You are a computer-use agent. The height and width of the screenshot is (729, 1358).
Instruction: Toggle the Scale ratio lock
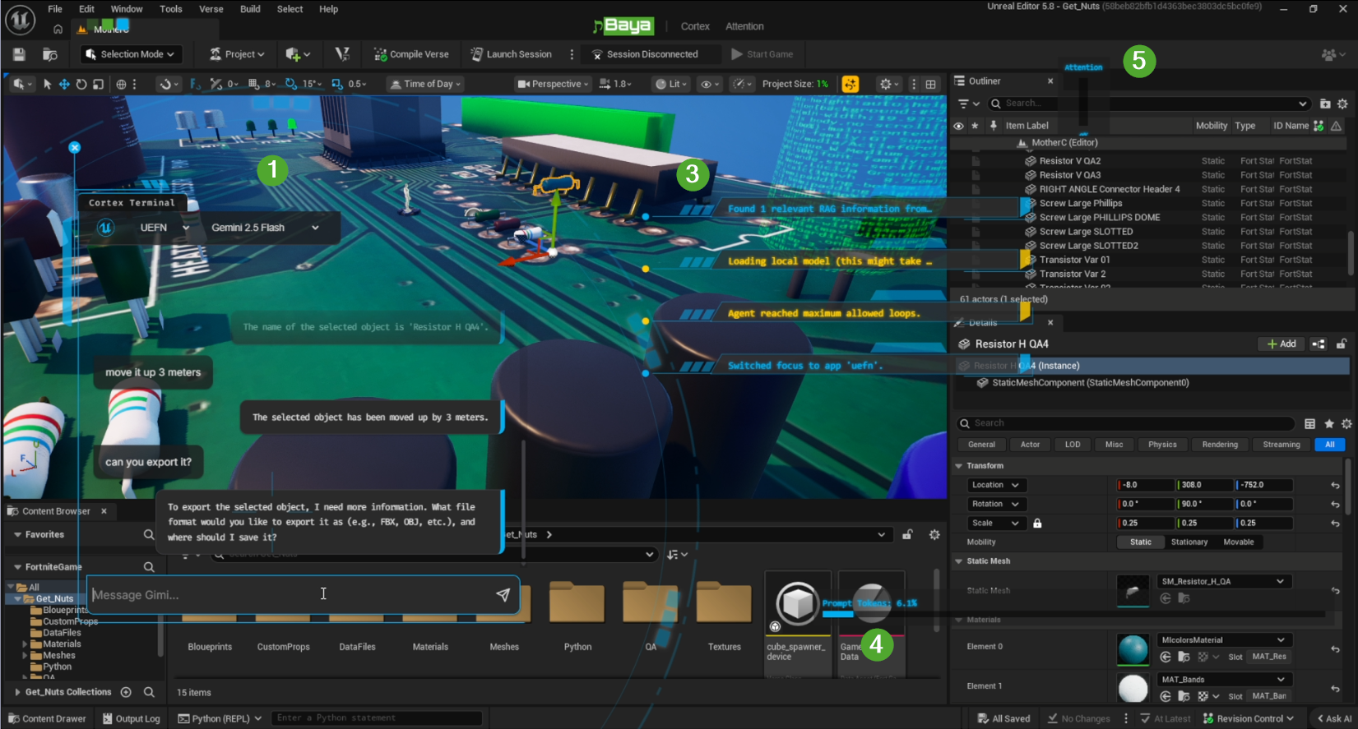pyautogui.click(x=1037, y=524)
